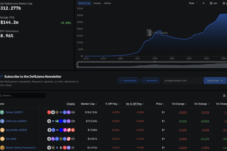Click the Subscribe button
Screen dimensions: 227x151
(215, 80)
